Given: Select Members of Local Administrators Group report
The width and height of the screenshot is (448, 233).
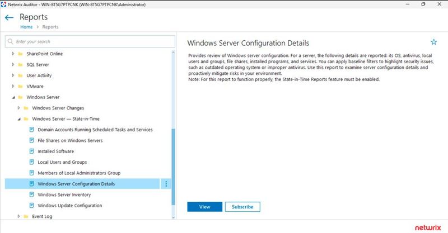Looking at the screenshot, I should (x=79, y=173).
